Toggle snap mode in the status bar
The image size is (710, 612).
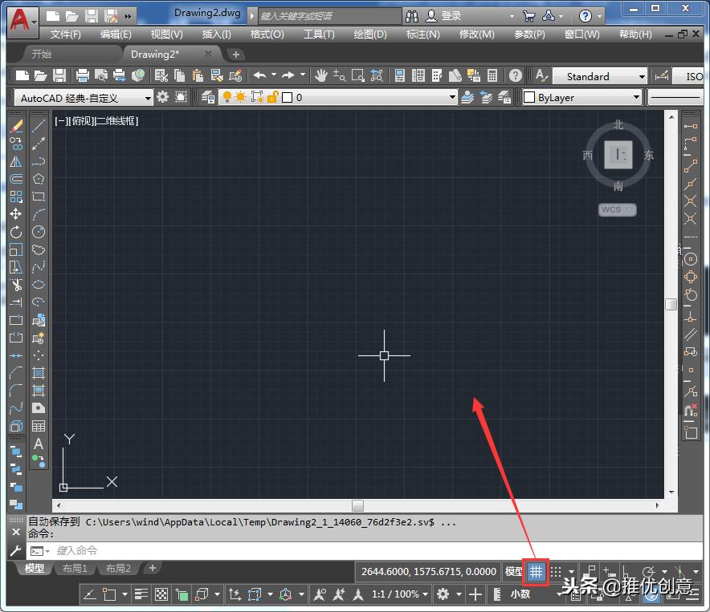tap(556, 572)
